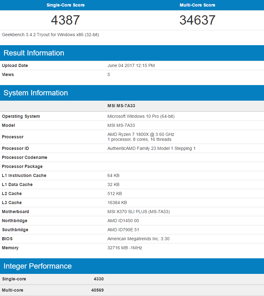Click the American Megatrends BIOS value
The width and height of the screenshot is (264, 296).
[x=138, y=239]
